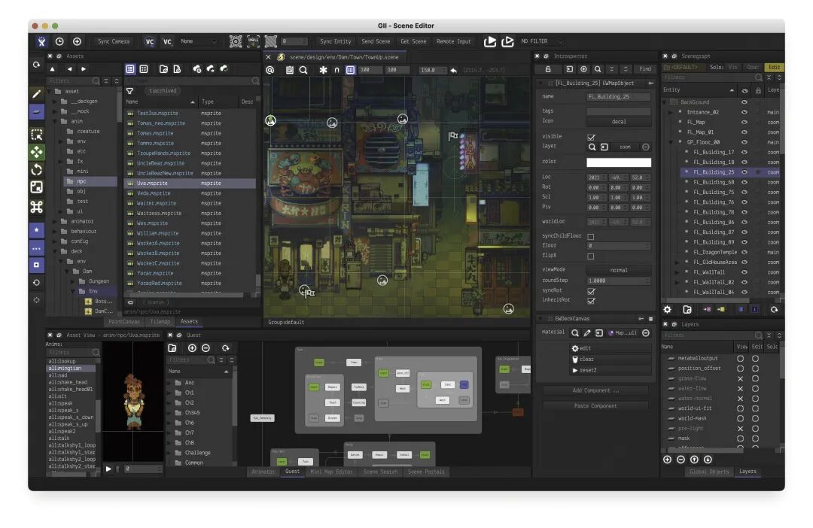Image resolution: width=813 pixels, height=528 pixels.
Task: Switch to the TileMap tab
Action: coord(160,322)
